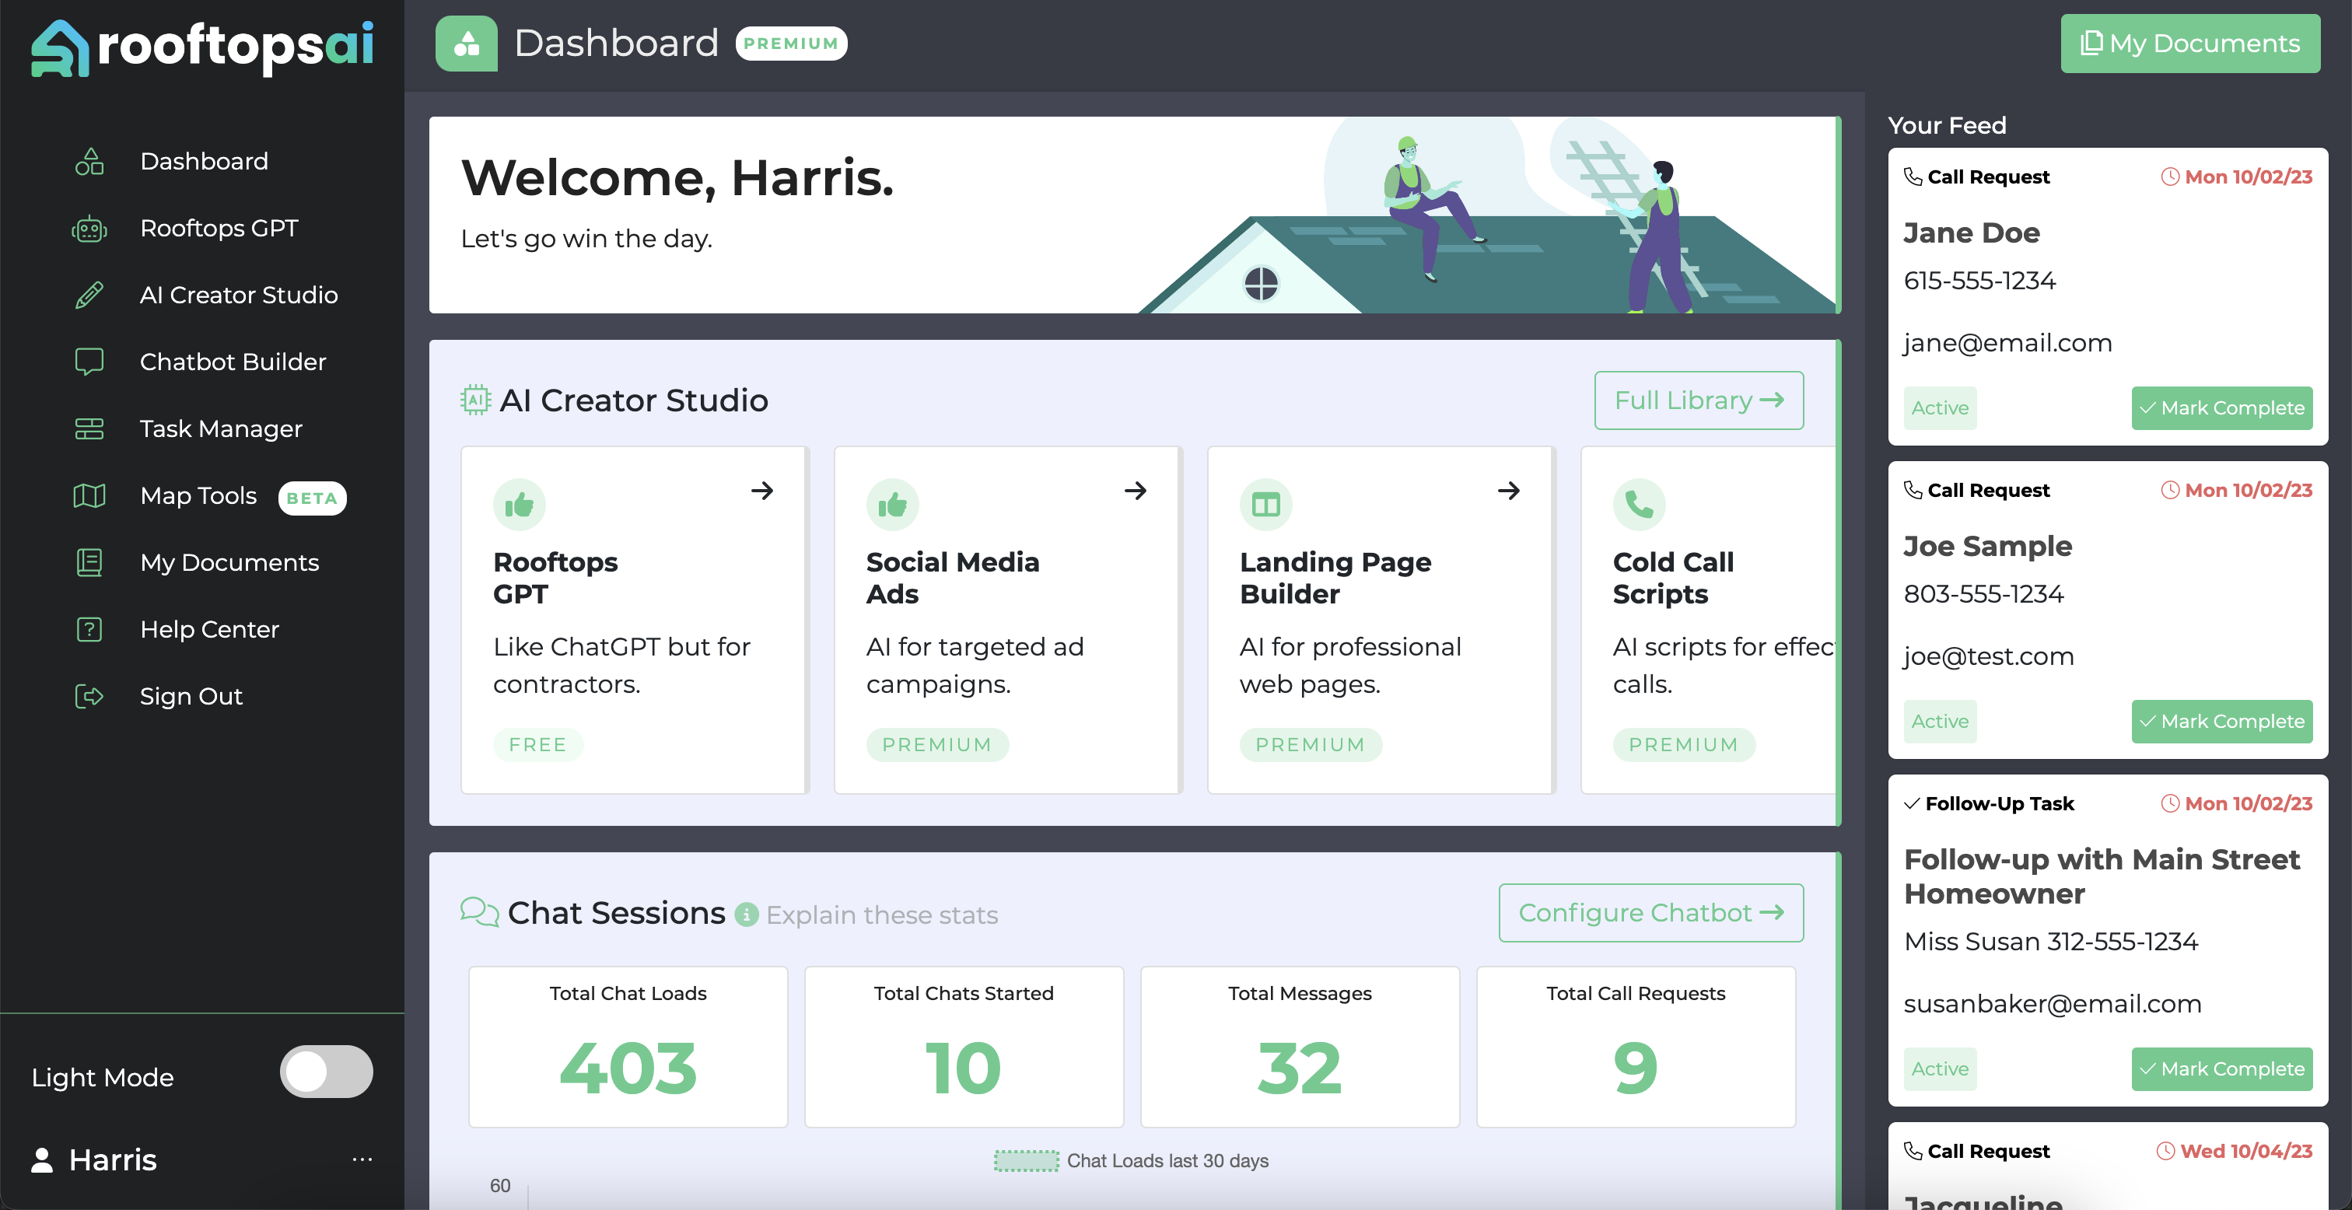2352x1210 pixels.
Task: Click the AI Creator Studio pencil icon
Action: (89, 295)
